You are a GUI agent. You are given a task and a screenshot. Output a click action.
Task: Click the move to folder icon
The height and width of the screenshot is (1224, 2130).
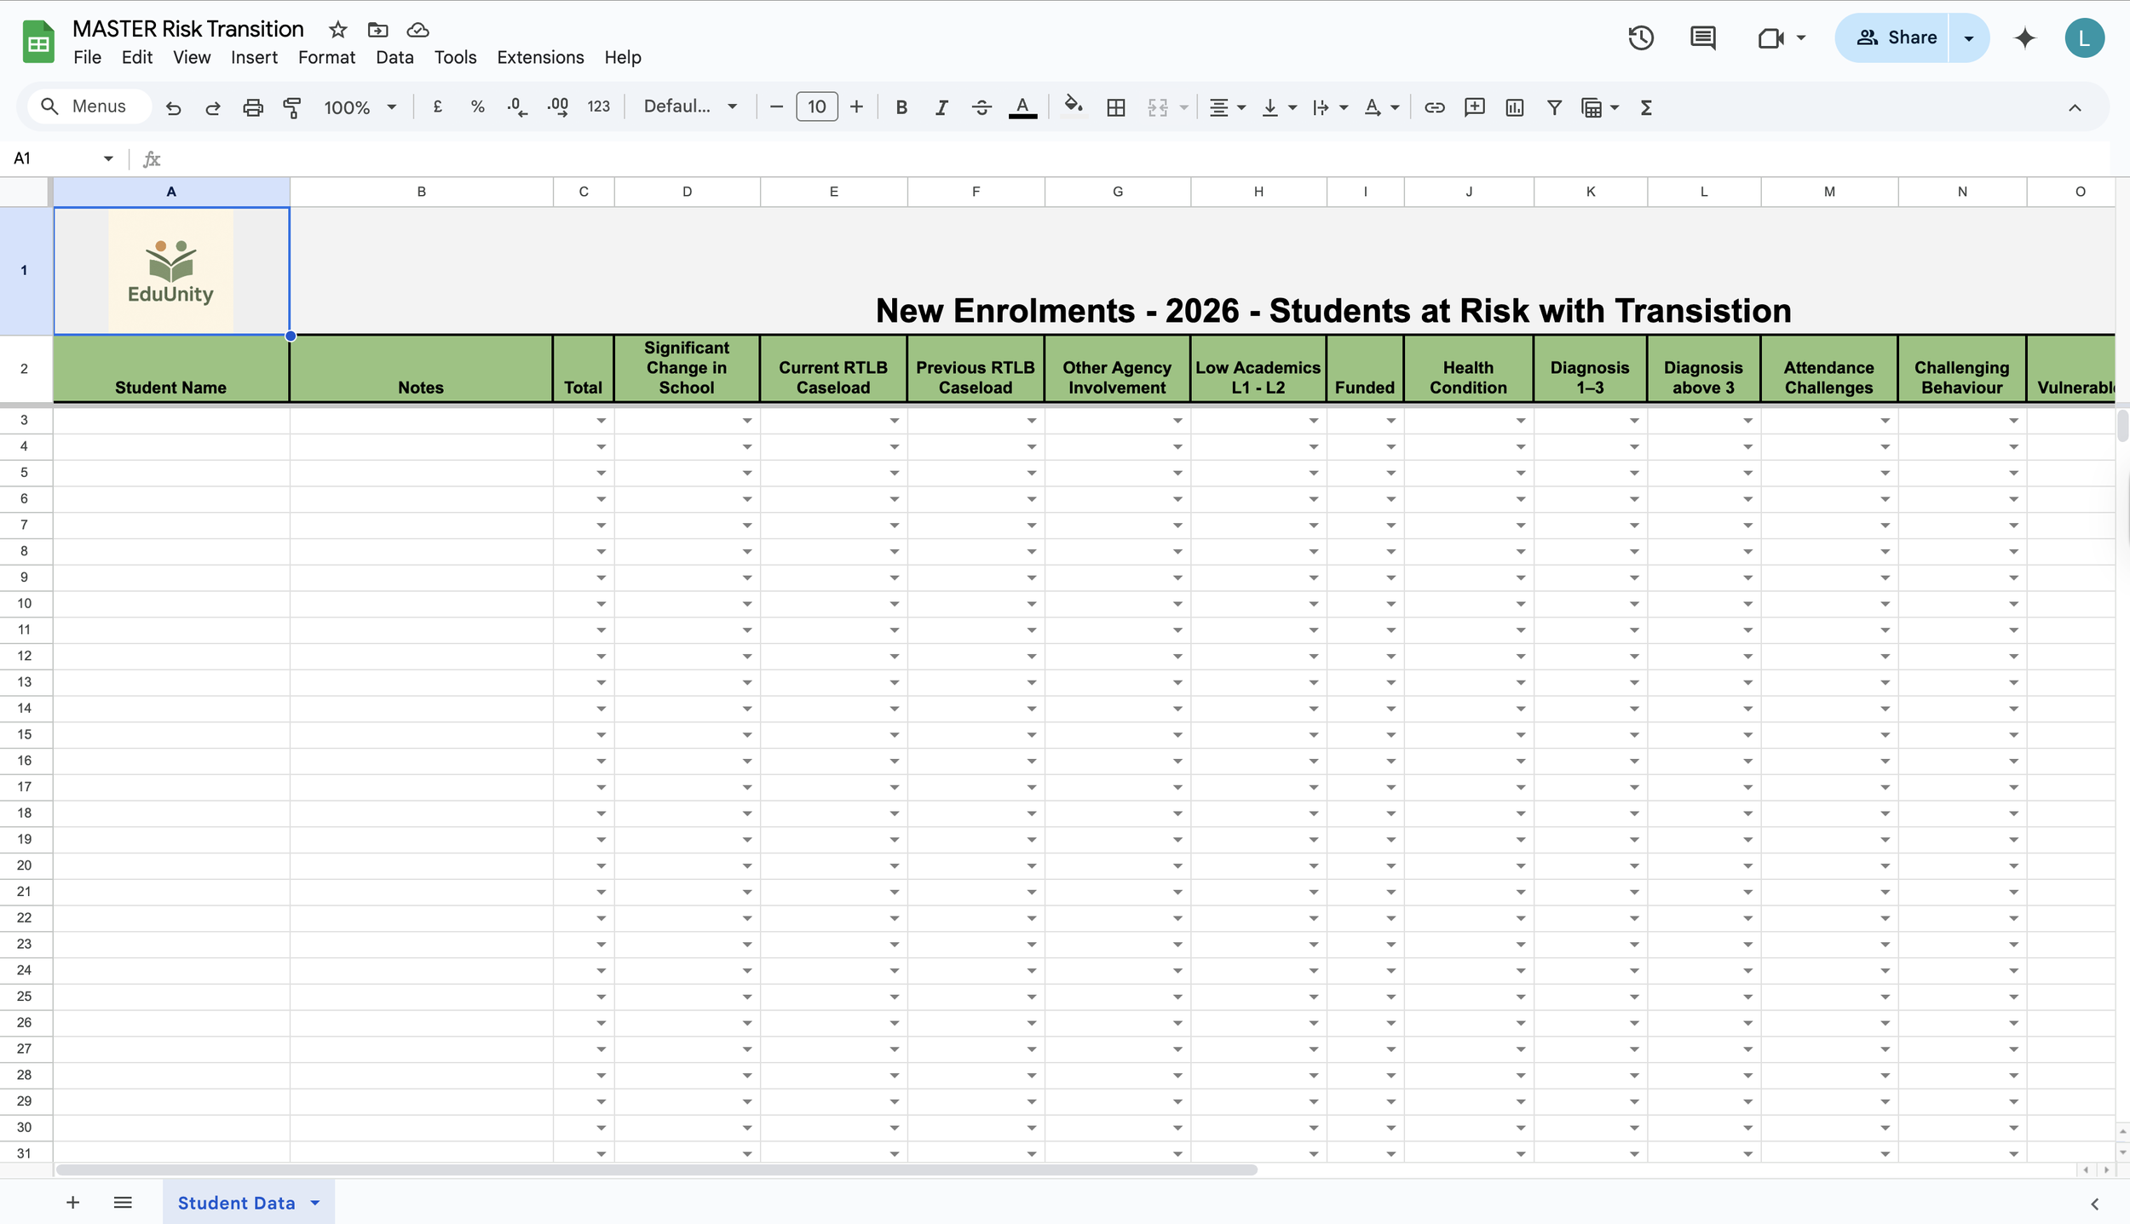377,30
